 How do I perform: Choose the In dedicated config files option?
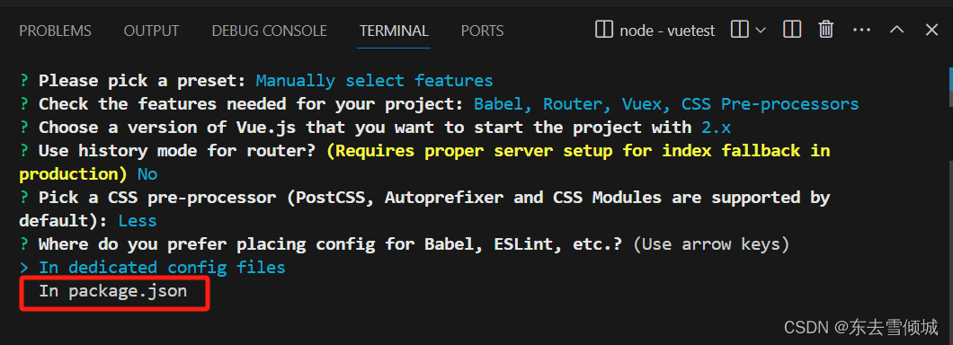pos(162,267)
